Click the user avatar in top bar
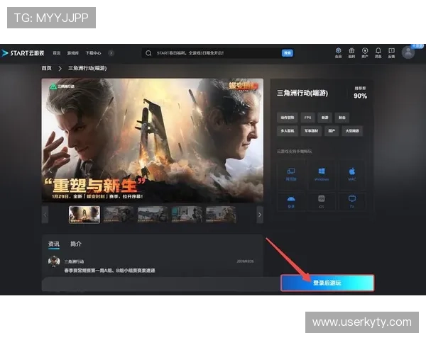Screen dimensions: 426x340 pos(408,52)
